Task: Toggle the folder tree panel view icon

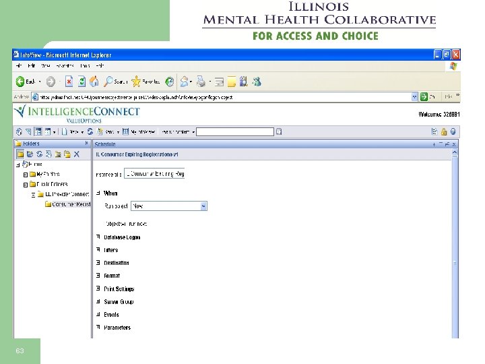Action: click(x=38, y=132)
